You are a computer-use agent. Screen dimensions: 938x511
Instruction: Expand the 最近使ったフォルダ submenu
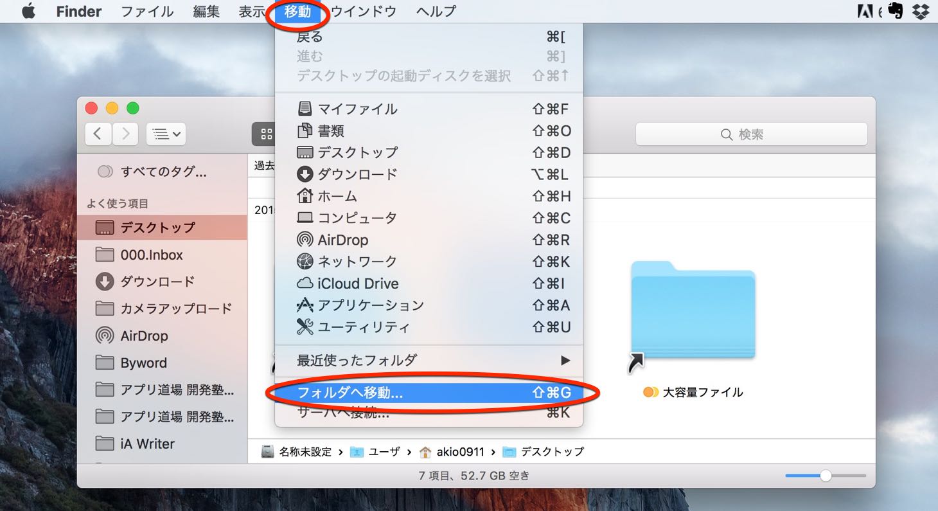429,360
